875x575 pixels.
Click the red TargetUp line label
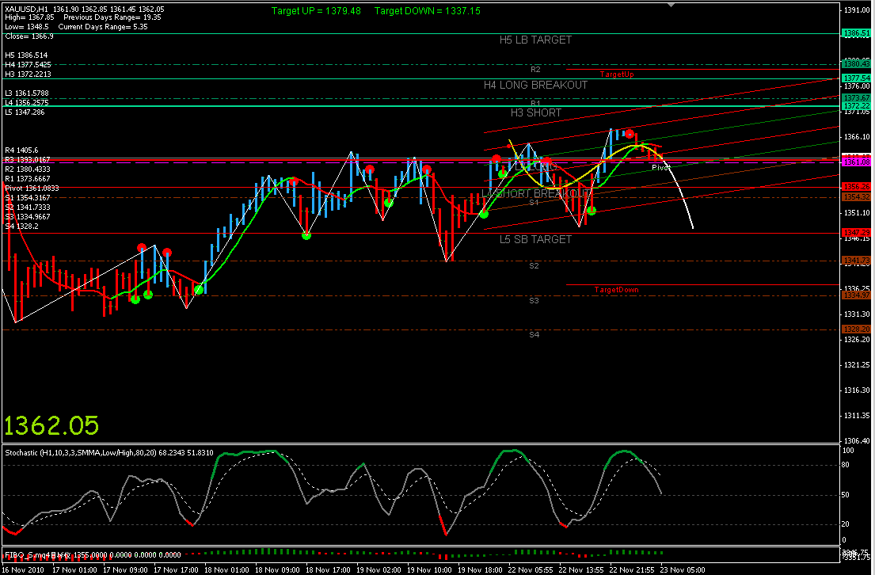click(x=616, y=74)
